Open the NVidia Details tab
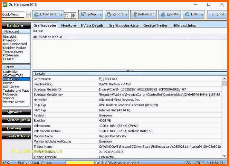 pos(92,25)
